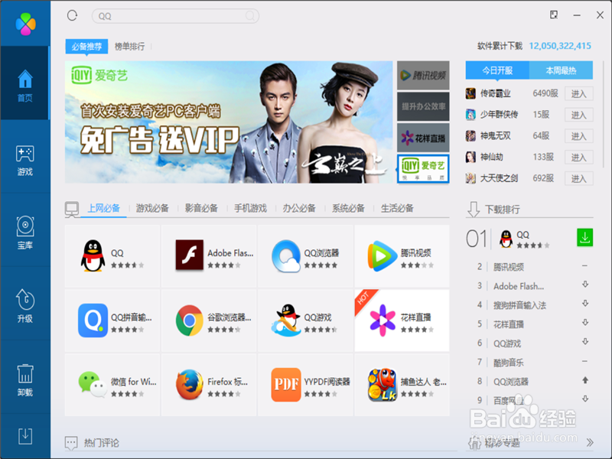Select the 提升办公效率 banner thumbnail
This screenshot has height=459, width=612.
click(424, 106)
